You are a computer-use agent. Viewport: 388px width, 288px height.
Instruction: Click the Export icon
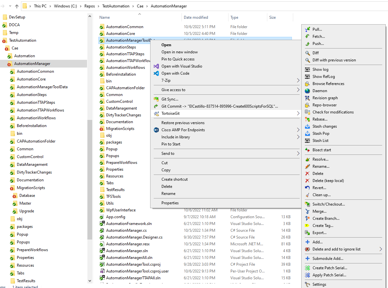307,233
